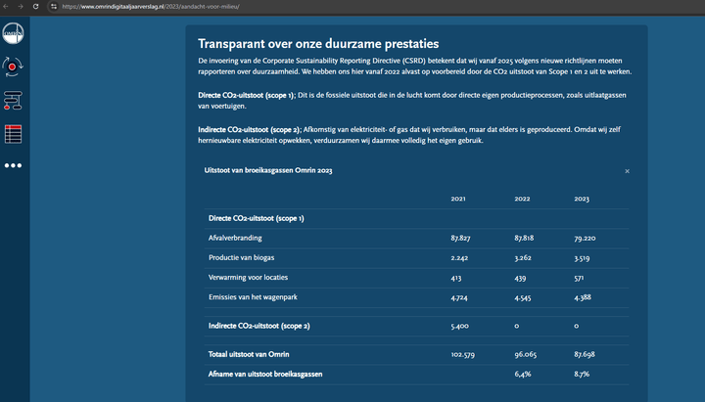Select the 'Afname van uitstoot broeikasgassen' row label
Screen dimensions: 705x402
pos(265,375)
